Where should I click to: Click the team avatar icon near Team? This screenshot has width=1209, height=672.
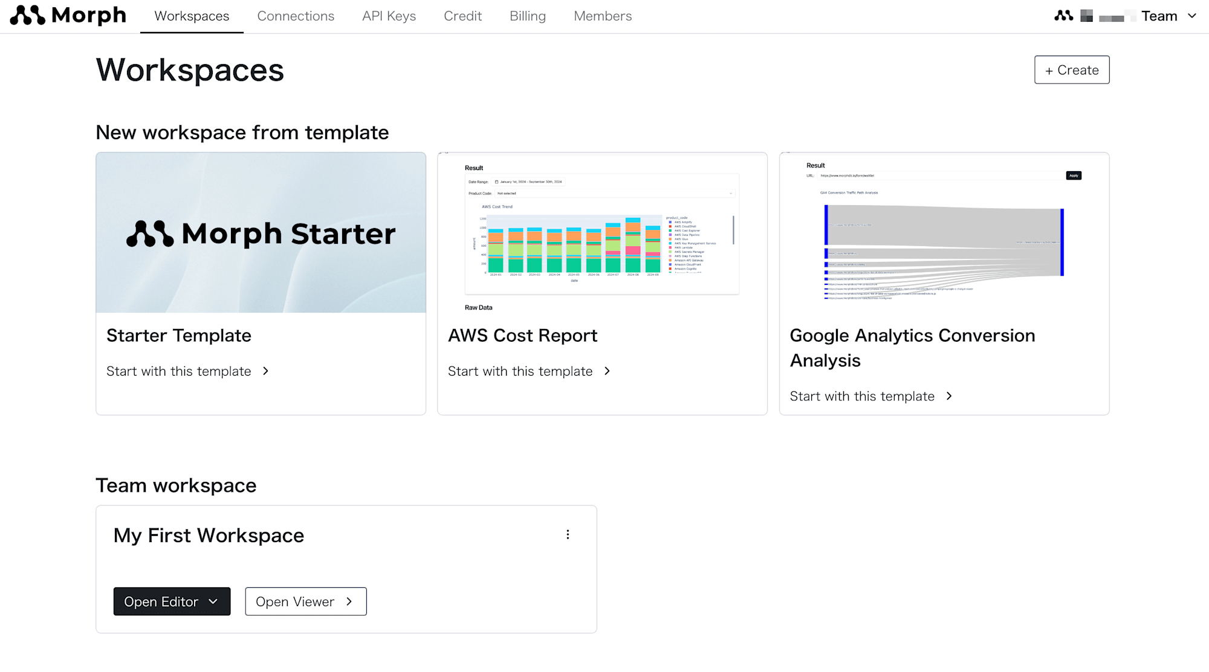[x=1064, y=16]
